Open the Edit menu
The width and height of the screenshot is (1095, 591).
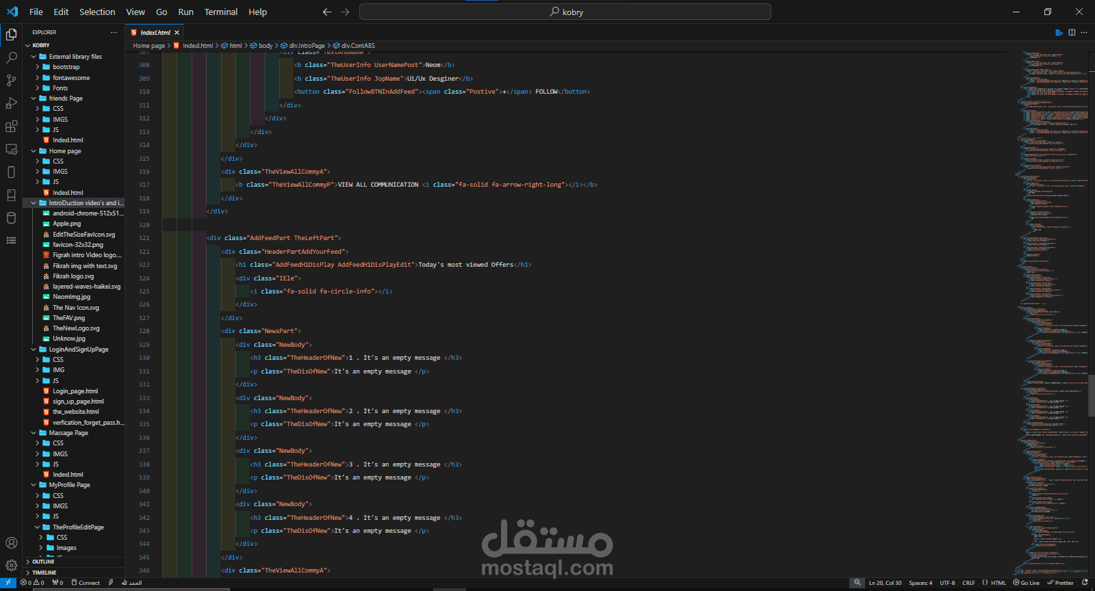point(61,12)
